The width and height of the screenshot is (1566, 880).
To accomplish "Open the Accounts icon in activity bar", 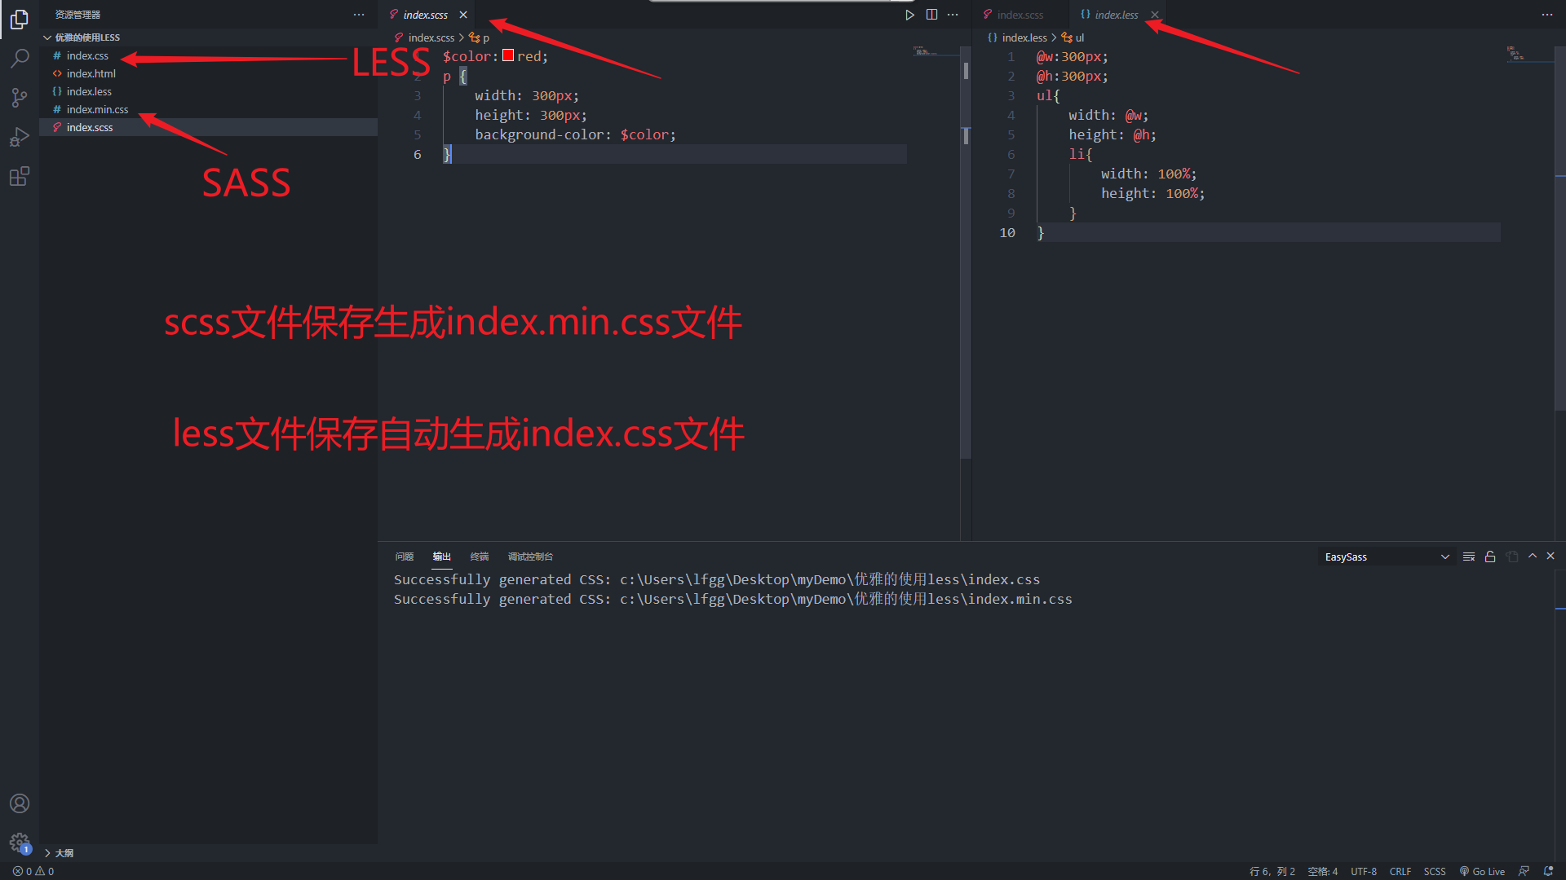I will (20, 803).
